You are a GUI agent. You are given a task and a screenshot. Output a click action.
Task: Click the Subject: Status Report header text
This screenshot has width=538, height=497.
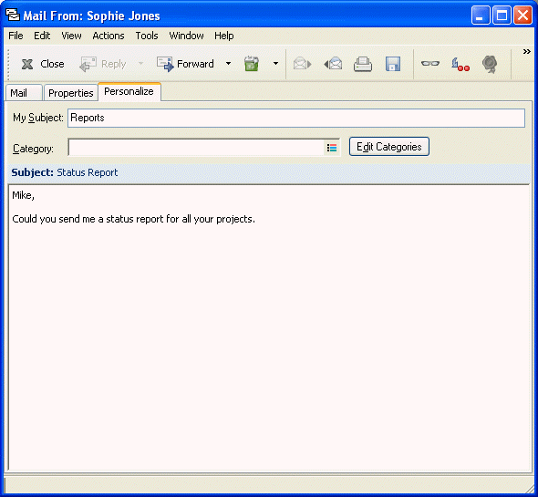click(65, 172)
